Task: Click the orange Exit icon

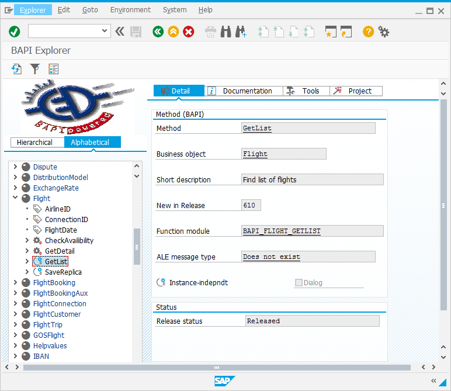Action: (x=173, y=32)
